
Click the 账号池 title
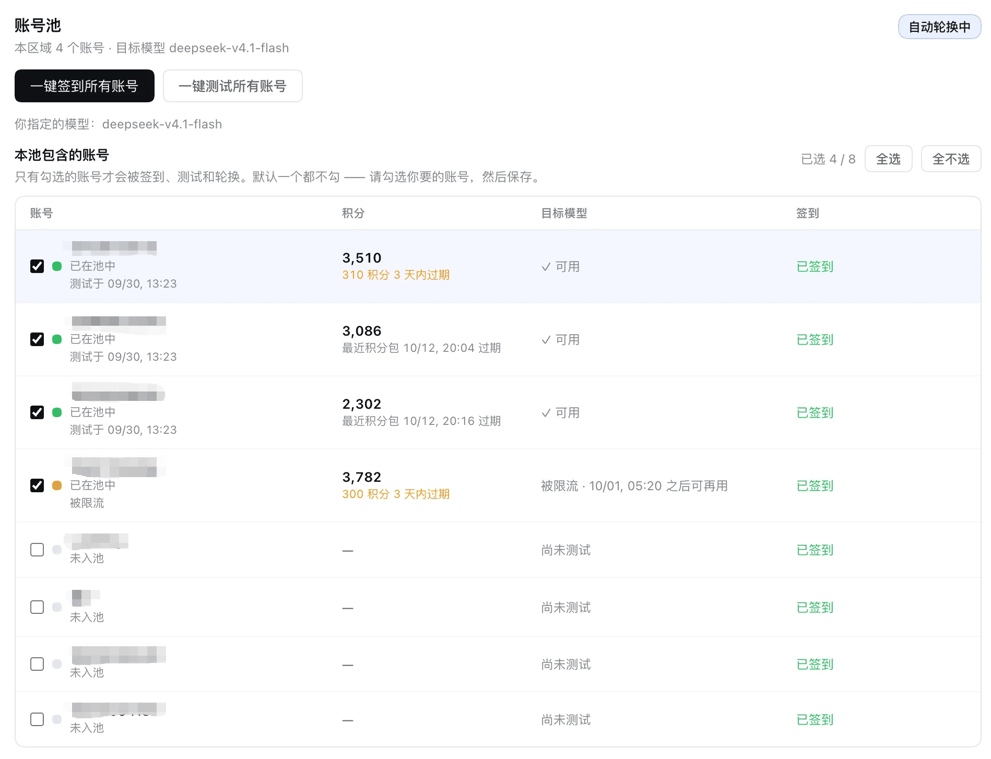(38, 25)
